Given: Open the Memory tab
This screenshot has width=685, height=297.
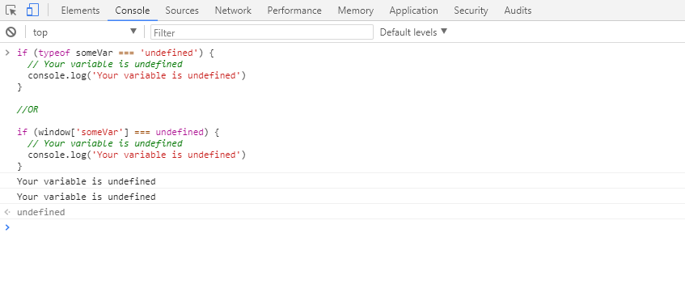Looking at the screenshot, I should [x=356, y=10].
